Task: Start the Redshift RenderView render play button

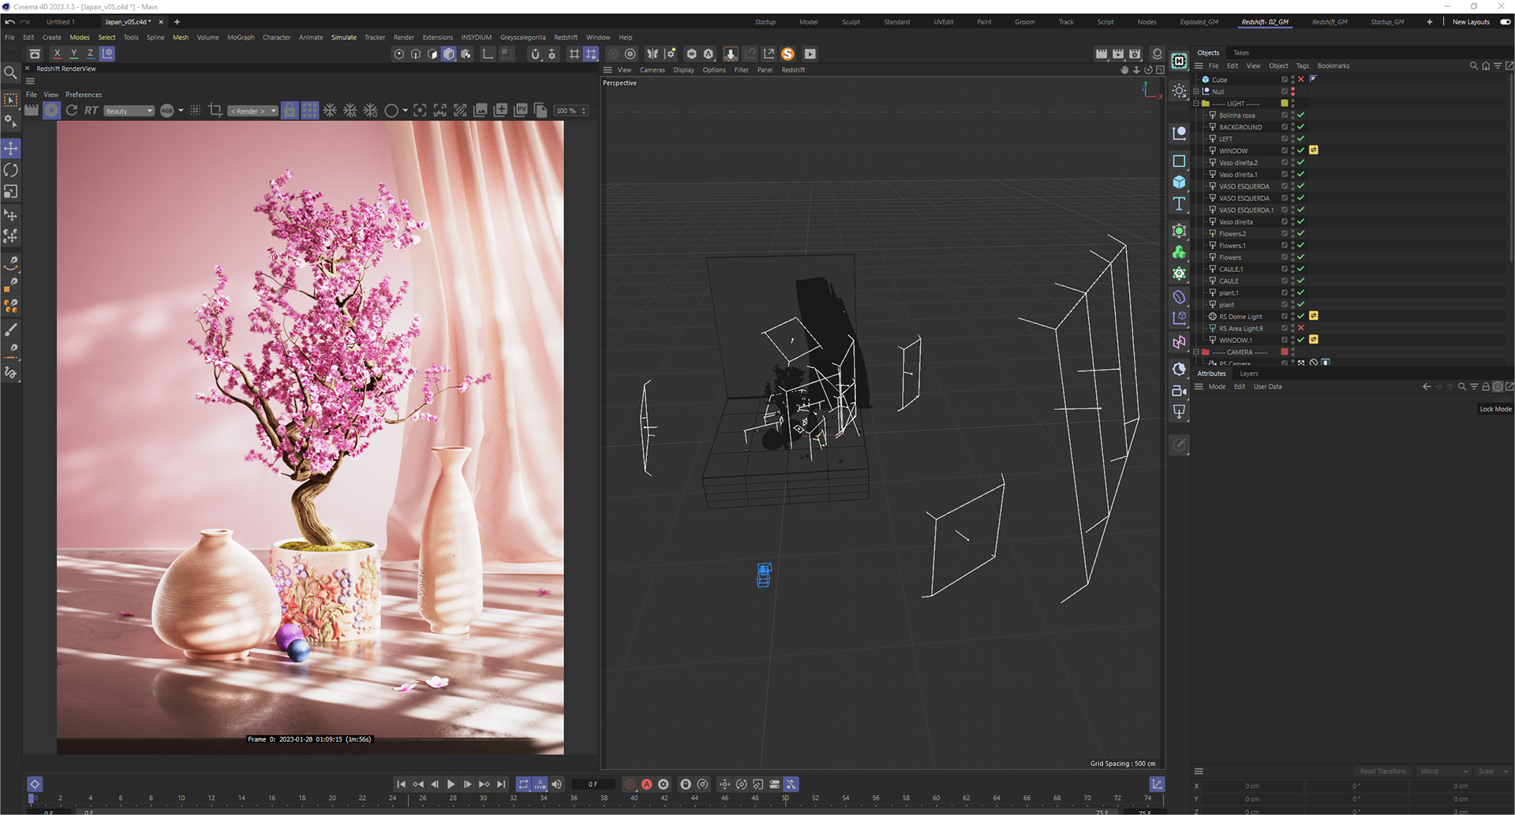Action: coord(51,110)
